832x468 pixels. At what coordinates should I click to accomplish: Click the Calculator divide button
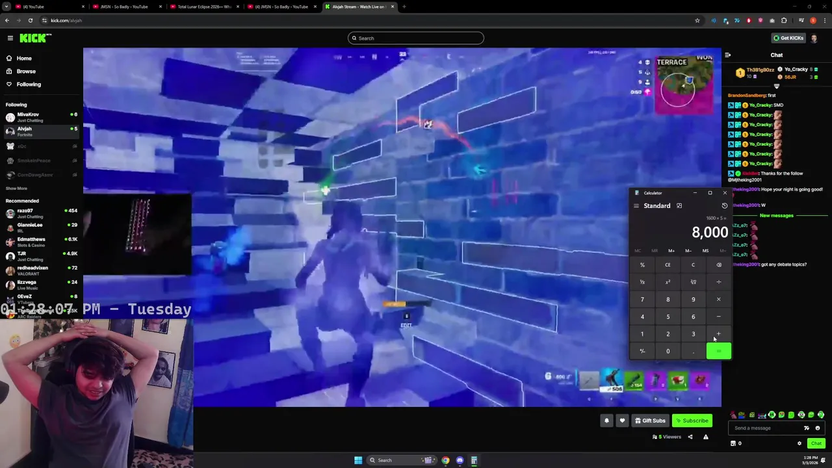coord(718,282)
